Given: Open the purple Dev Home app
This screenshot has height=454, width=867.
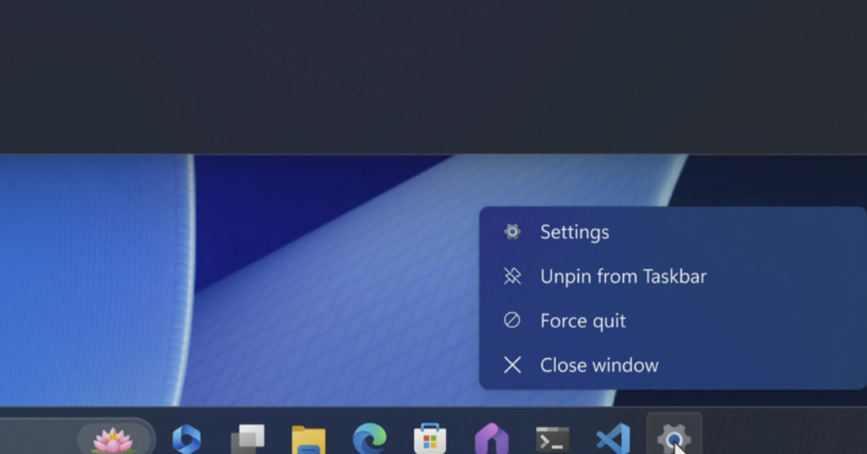Looking at the screenshot, I should pyautogui.click(x=491, y=439).
